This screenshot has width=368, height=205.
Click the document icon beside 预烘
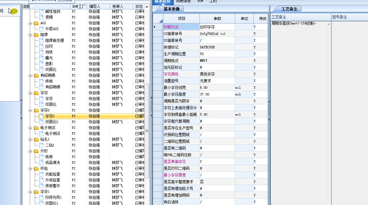tap(41, 52)
